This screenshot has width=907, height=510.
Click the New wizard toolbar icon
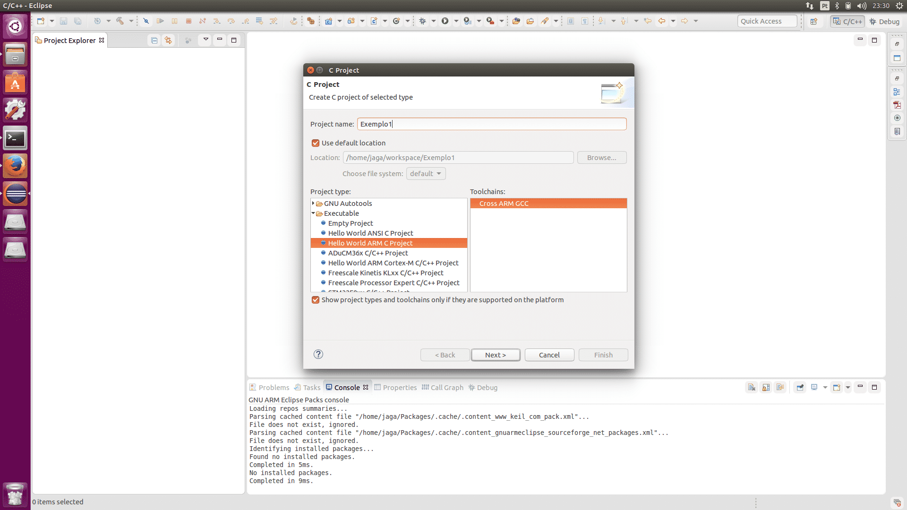coord(41,21)
